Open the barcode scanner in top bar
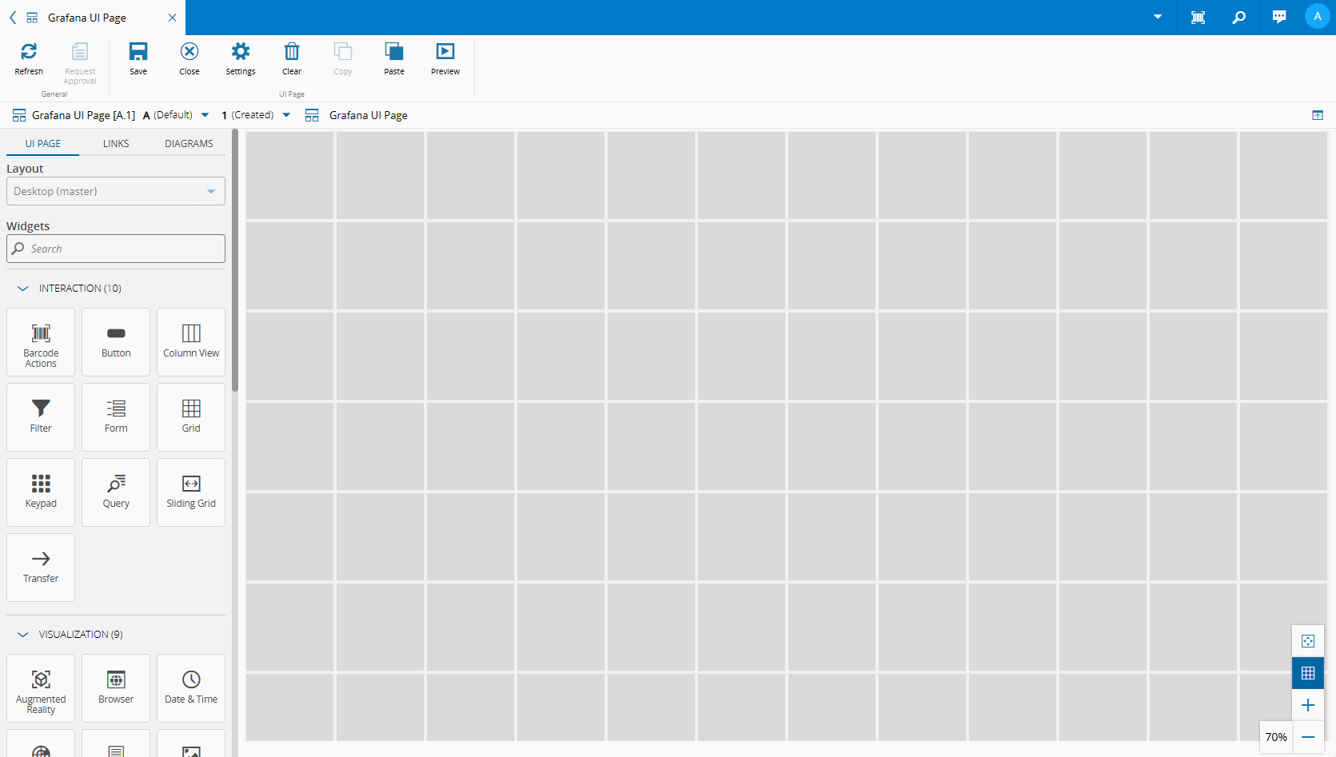This screenshot has height=757, width=1336. coord(1198,18)
